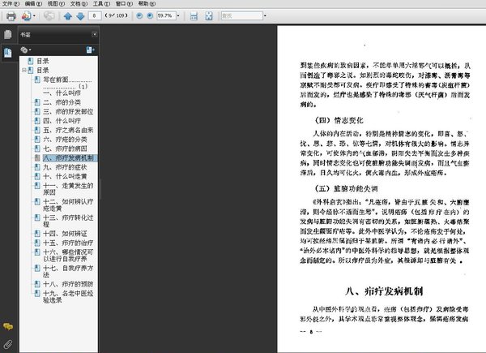486x353 pixels.
Task: Open the Comments panel icon
Action: click(8, 326)
